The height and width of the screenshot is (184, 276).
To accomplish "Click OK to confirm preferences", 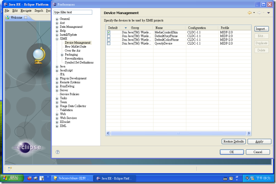I will coord(232,152).
